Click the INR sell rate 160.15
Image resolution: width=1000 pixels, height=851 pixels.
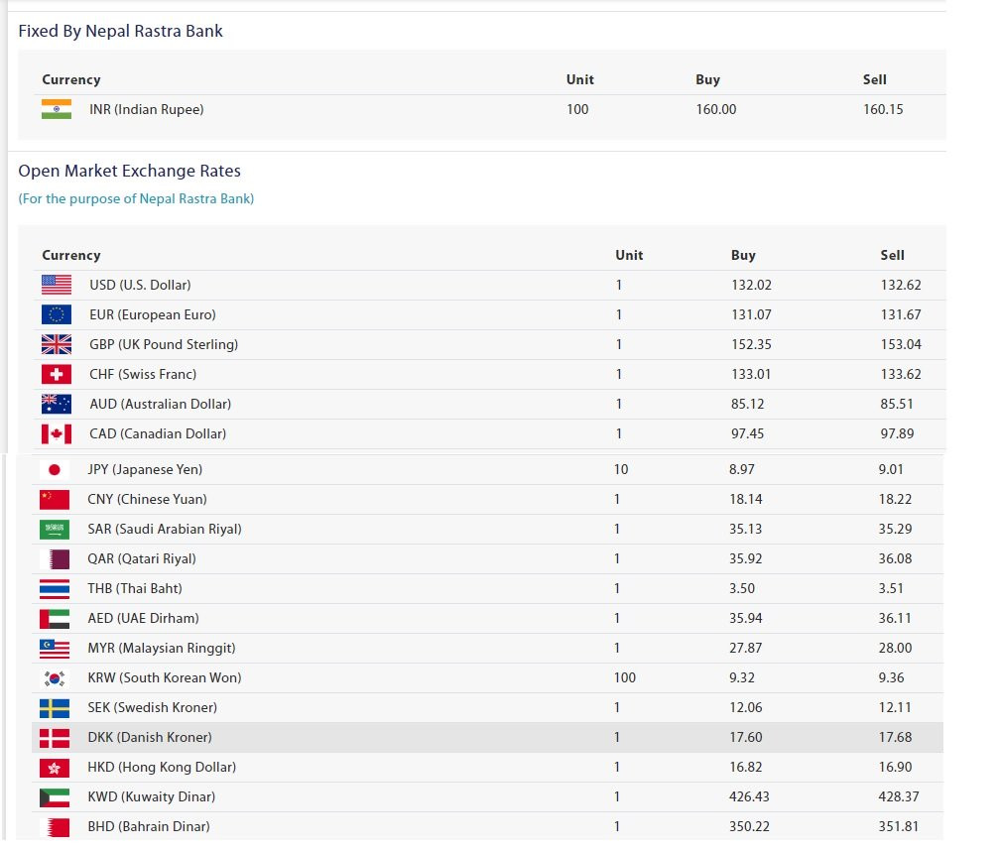pos(883,110)
